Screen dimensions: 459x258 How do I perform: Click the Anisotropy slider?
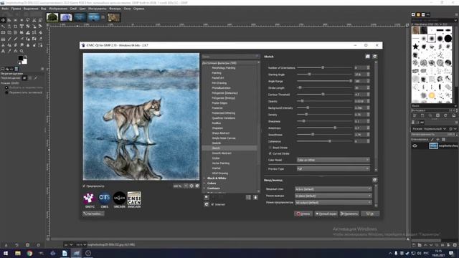point(324,128)
